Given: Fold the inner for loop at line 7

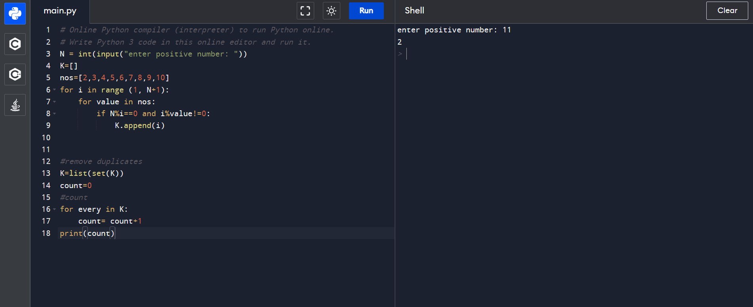Looking at the screenshot, I should [55, 102].
